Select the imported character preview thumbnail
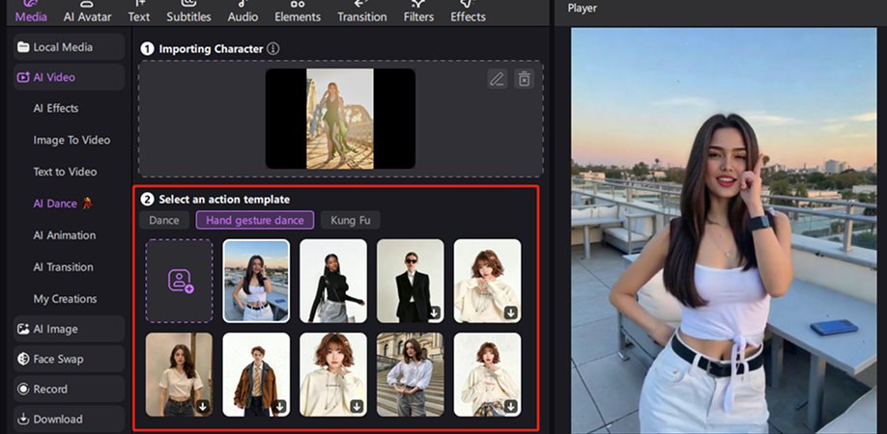 340,119
